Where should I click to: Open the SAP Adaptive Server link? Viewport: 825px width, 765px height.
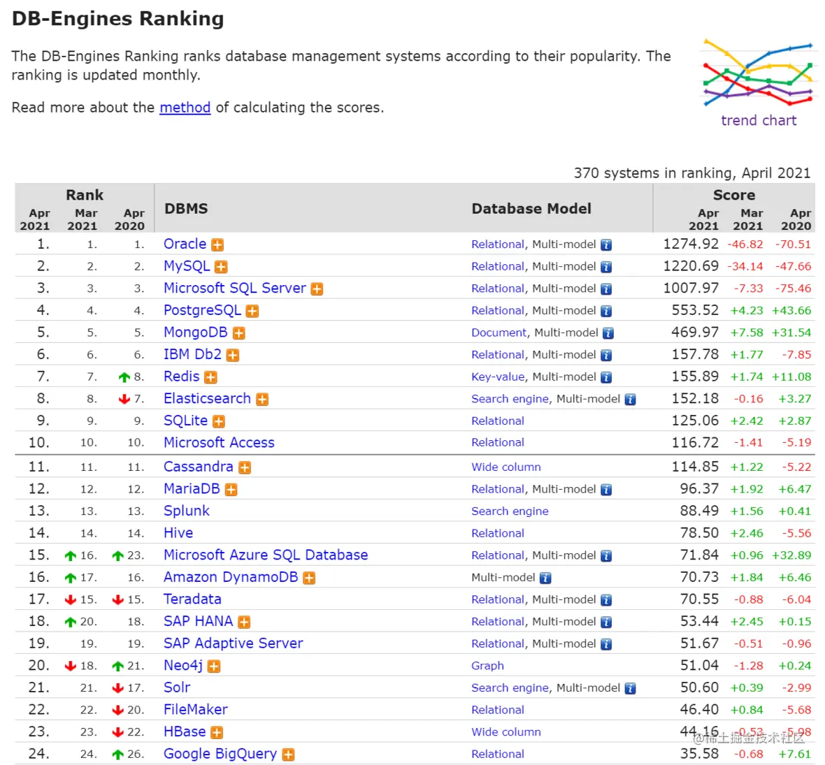point(233,643)
